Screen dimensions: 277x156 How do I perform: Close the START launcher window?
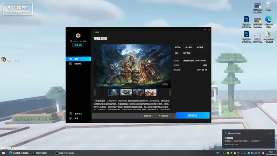209,29
